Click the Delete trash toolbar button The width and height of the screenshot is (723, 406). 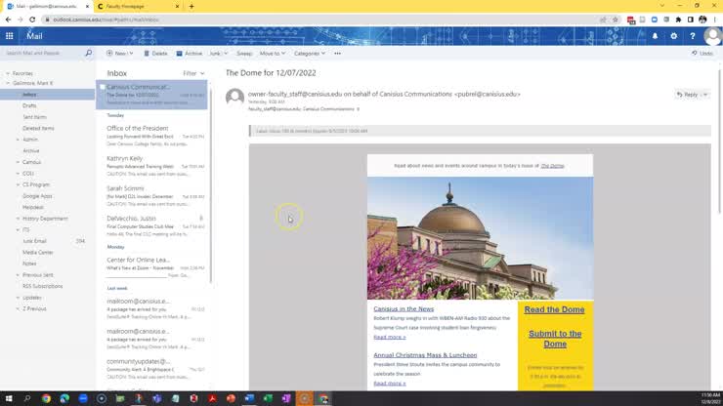click(155, 54)
